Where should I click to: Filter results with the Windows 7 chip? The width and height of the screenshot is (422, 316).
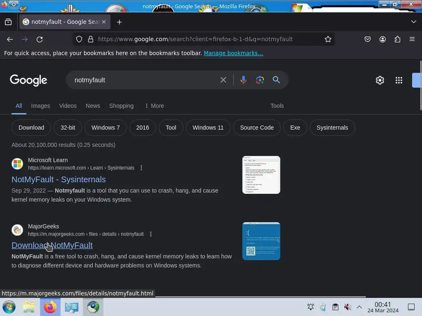point(105,128)
